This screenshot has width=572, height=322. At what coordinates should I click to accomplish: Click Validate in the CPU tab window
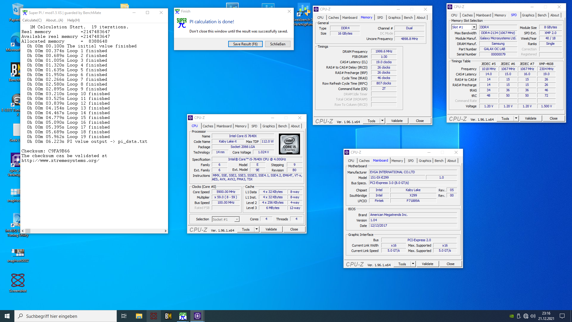click(271, 229)
